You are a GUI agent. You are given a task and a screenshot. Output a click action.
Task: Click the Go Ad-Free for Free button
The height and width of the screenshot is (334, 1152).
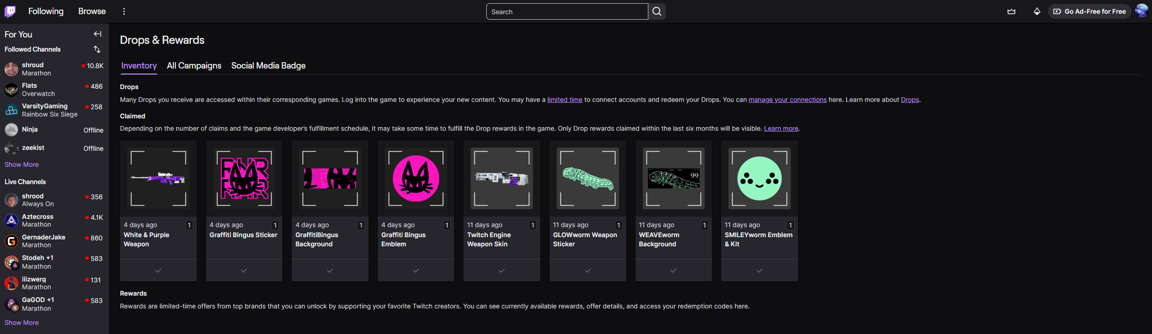click(x=1089, y=11)
